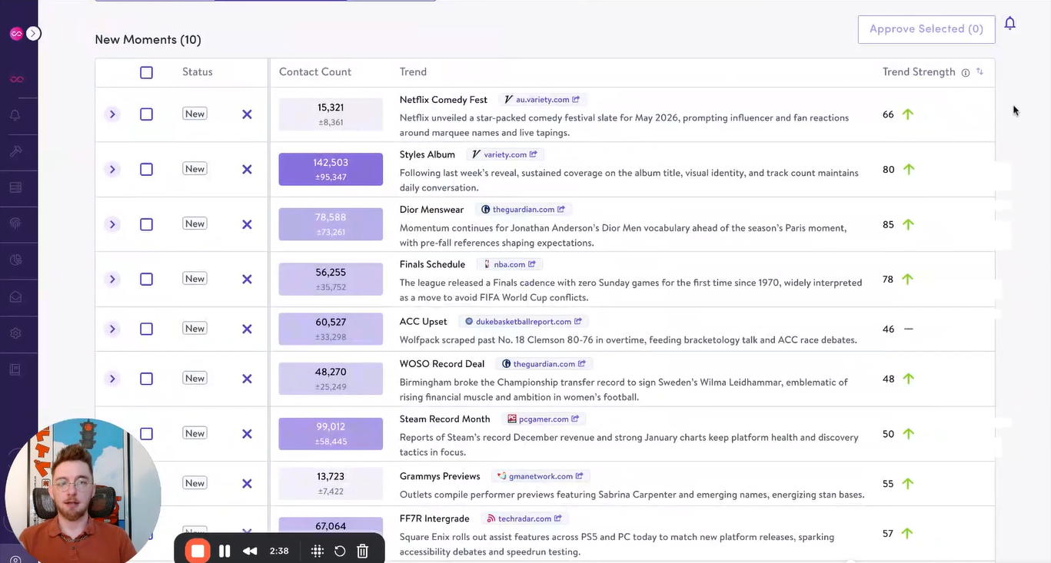This screenshot has height=563, width=1051.
Task: Check the Netflix Comedy Fest row checkbox
Action: [x=146, y=114]
